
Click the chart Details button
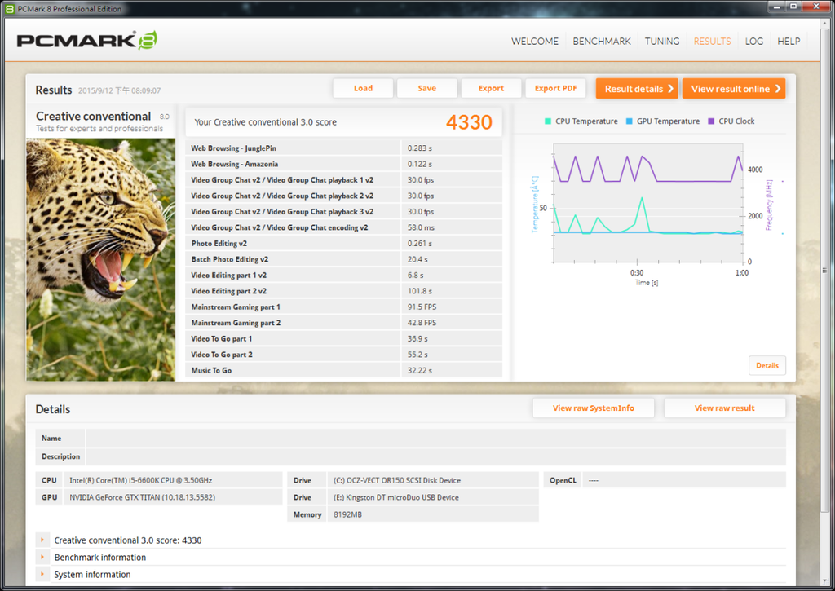pyautogui.click(x=767, y=366)
